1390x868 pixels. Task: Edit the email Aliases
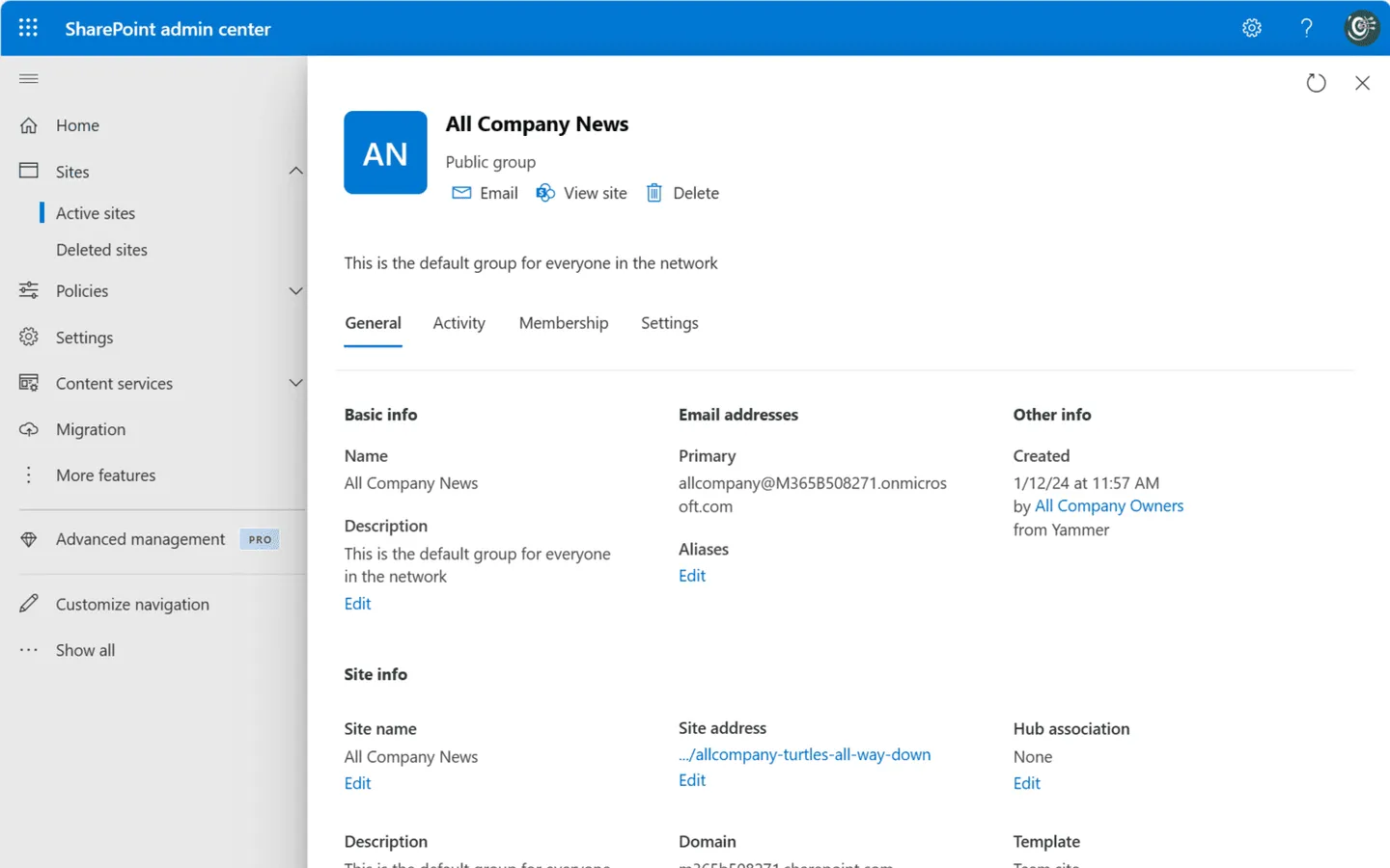click(692, 576)
